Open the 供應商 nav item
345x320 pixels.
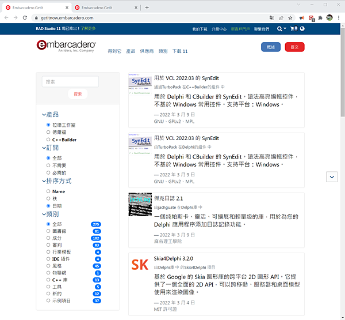[147, 51]
